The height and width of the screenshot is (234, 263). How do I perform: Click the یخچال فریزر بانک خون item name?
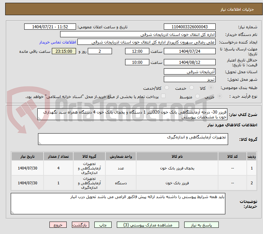pos(177,168)
